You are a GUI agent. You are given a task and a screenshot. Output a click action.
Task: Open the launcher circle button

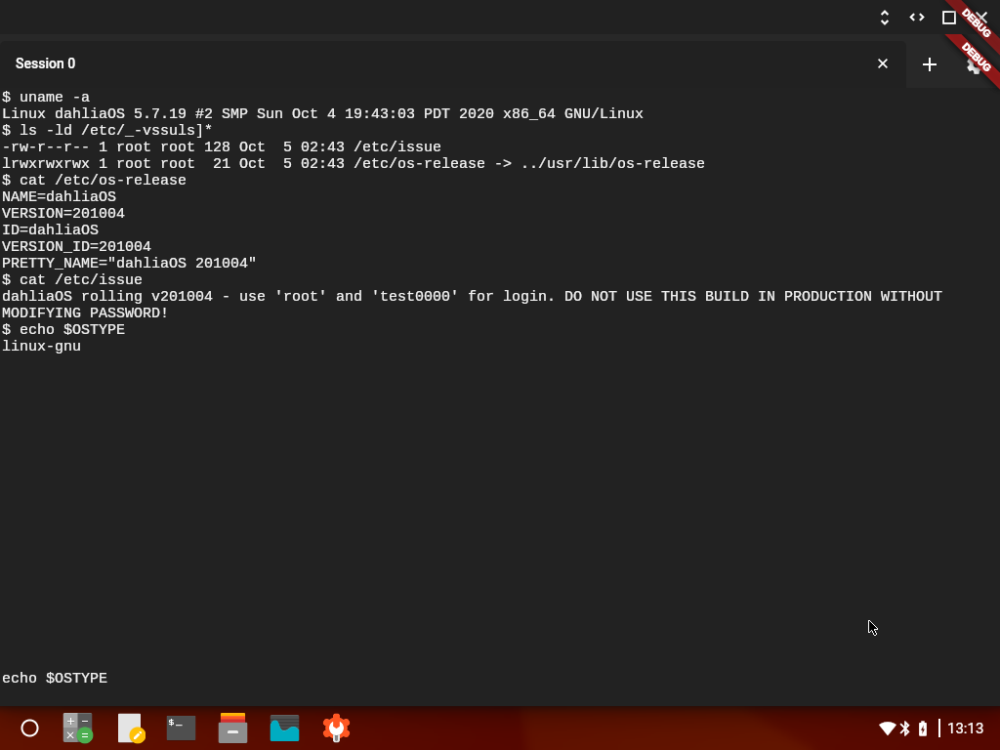pos(30,728)
